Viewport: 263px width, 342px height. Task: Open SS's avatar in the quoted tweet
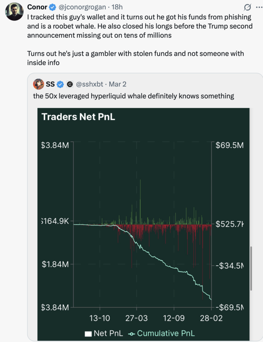(x=38, y=84)
